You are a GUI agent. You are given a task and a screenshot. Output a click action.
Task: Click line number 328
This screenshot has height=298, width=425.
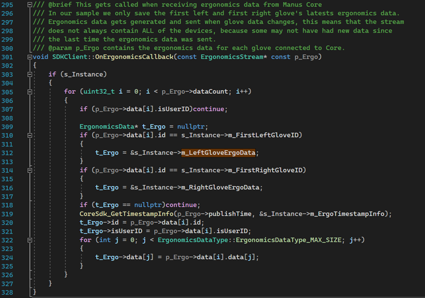pyautogui.click(x=7, y=292)
